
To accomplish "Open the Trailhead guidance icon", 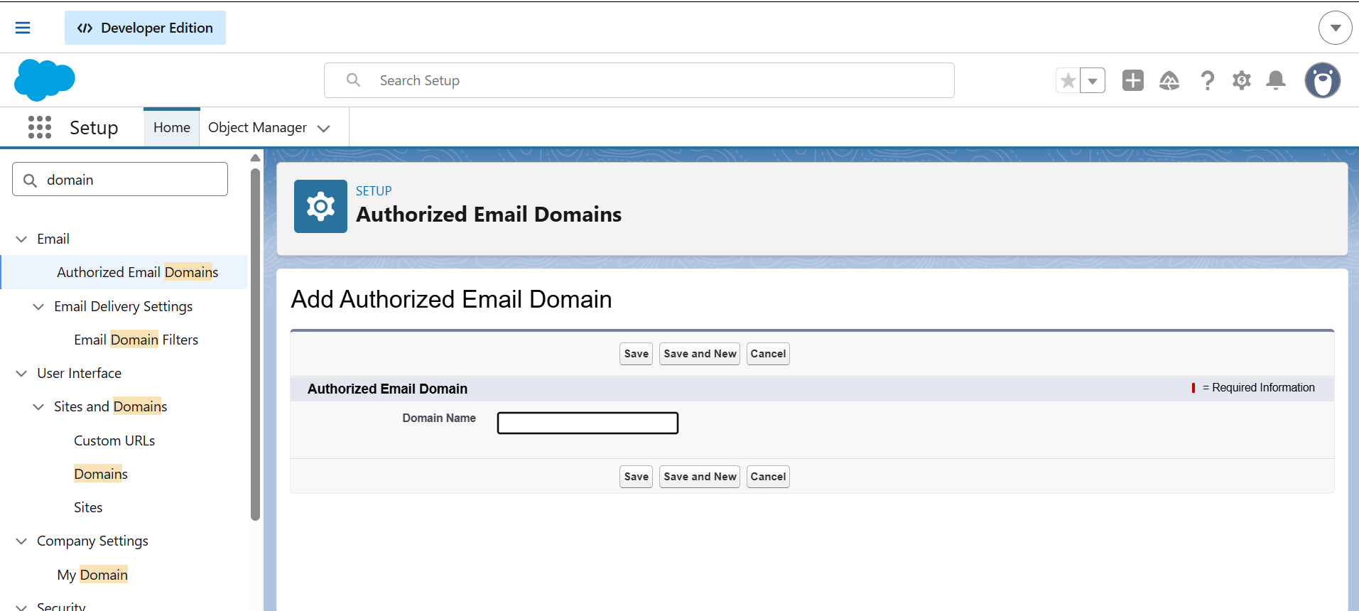I will coord(1169,80).
